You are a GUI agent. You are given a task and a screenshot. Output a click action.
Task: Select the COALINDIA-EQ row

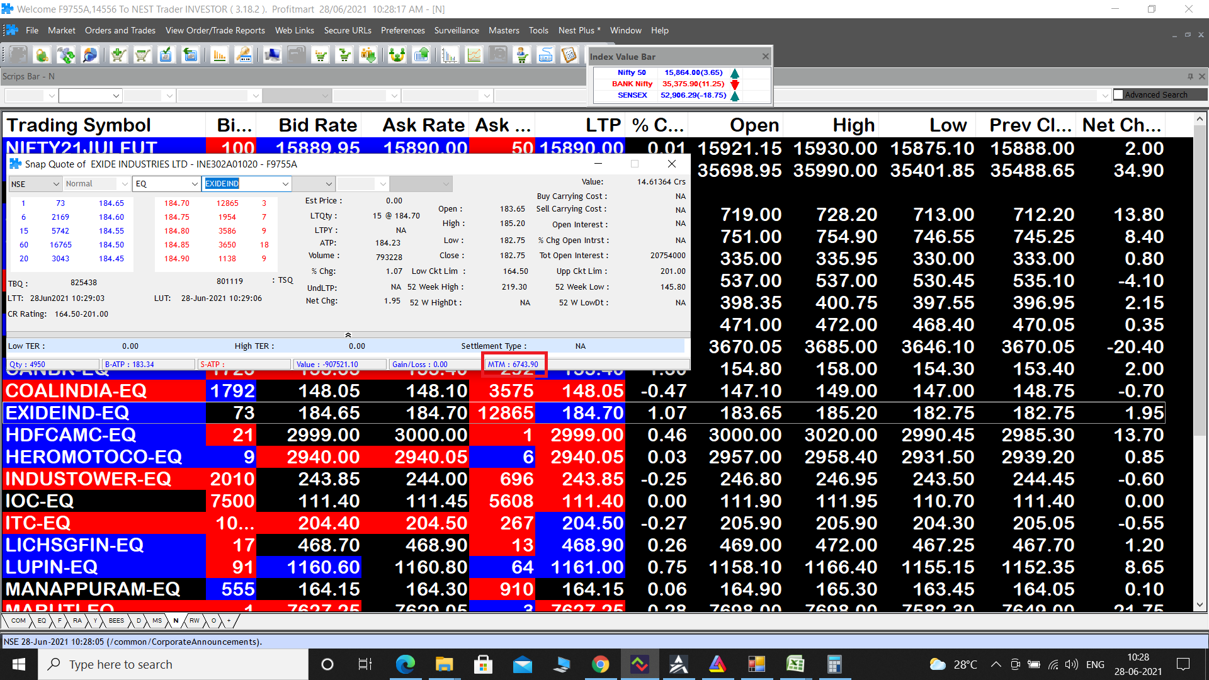[584, 391]
